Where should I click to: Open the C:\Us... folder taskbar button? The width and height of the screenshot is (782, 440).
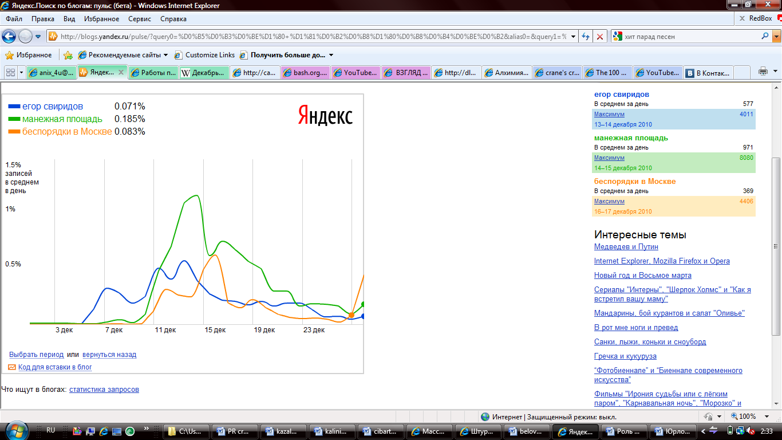tap(185, 431)
